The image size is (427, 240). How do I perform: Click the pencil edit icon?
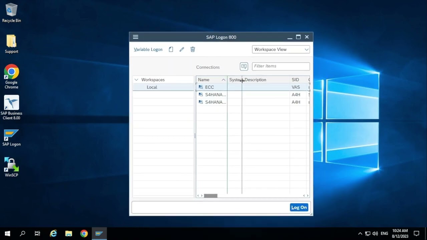[182, 49]
